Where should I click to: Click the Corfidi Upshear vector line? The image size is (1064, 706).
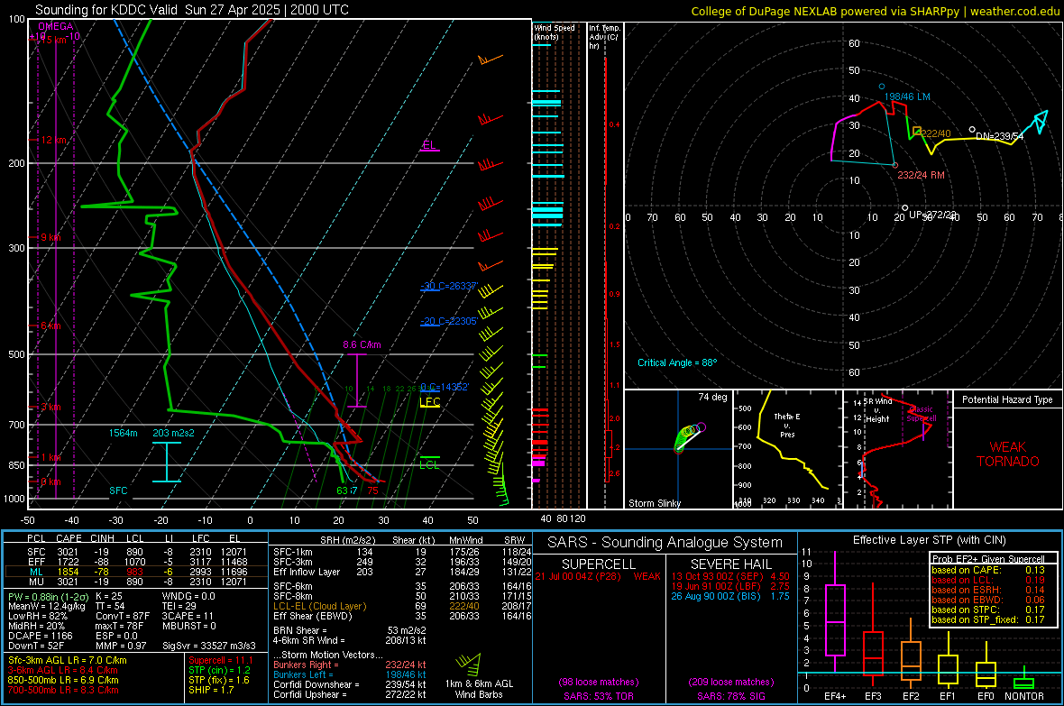point(350,694)
